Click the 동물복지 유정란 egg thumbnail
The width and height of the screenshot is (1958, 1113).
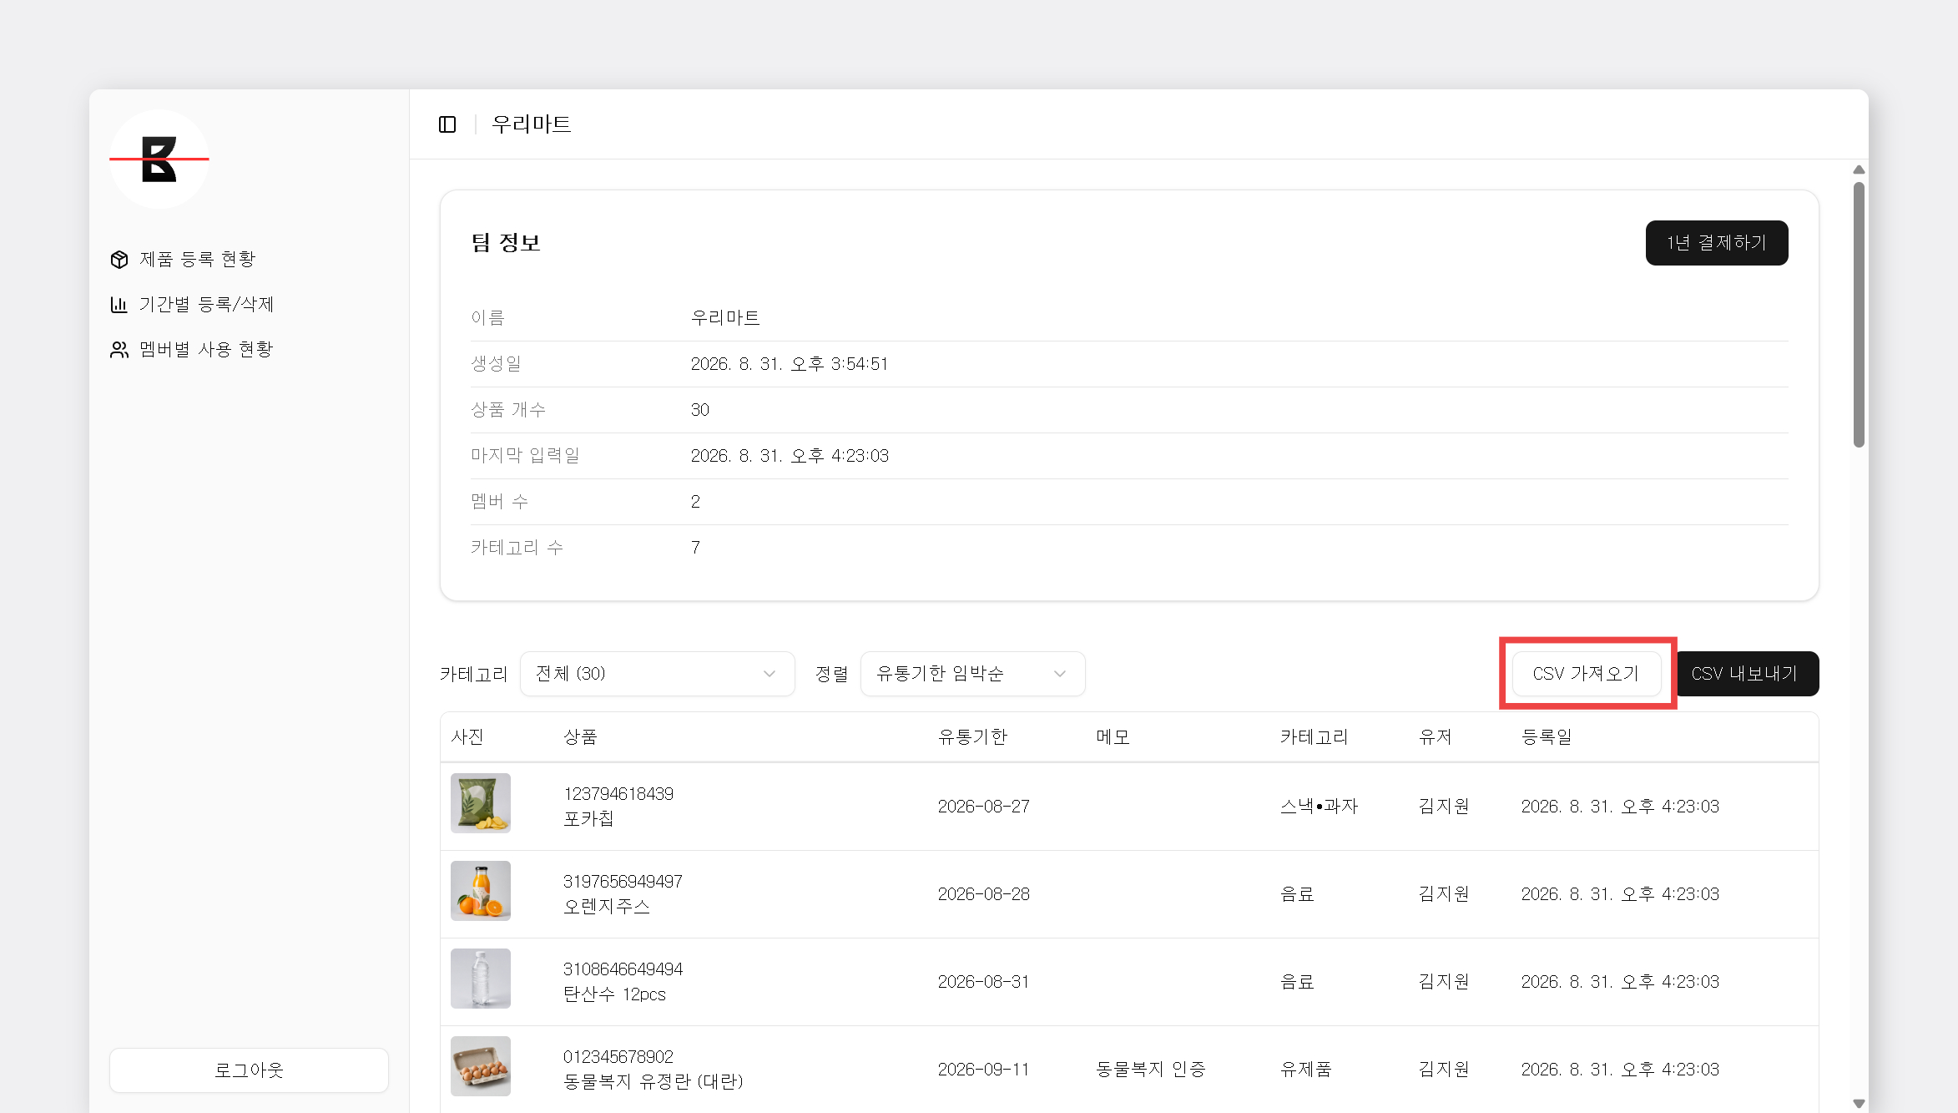click(x=481, y=1066)
